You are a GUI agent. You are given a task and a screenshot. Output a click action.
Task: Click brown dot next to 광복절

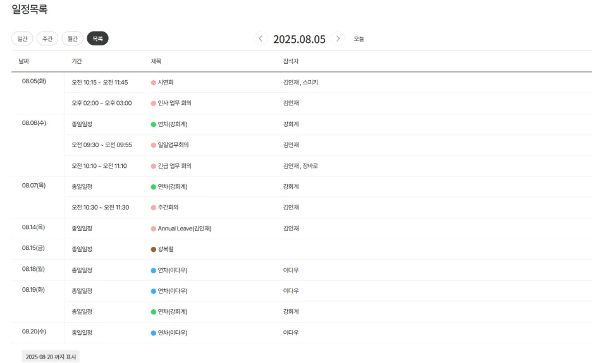point(153,249)
